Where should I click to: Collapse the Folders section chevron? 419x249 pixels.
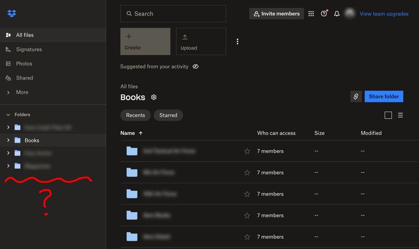8,114
